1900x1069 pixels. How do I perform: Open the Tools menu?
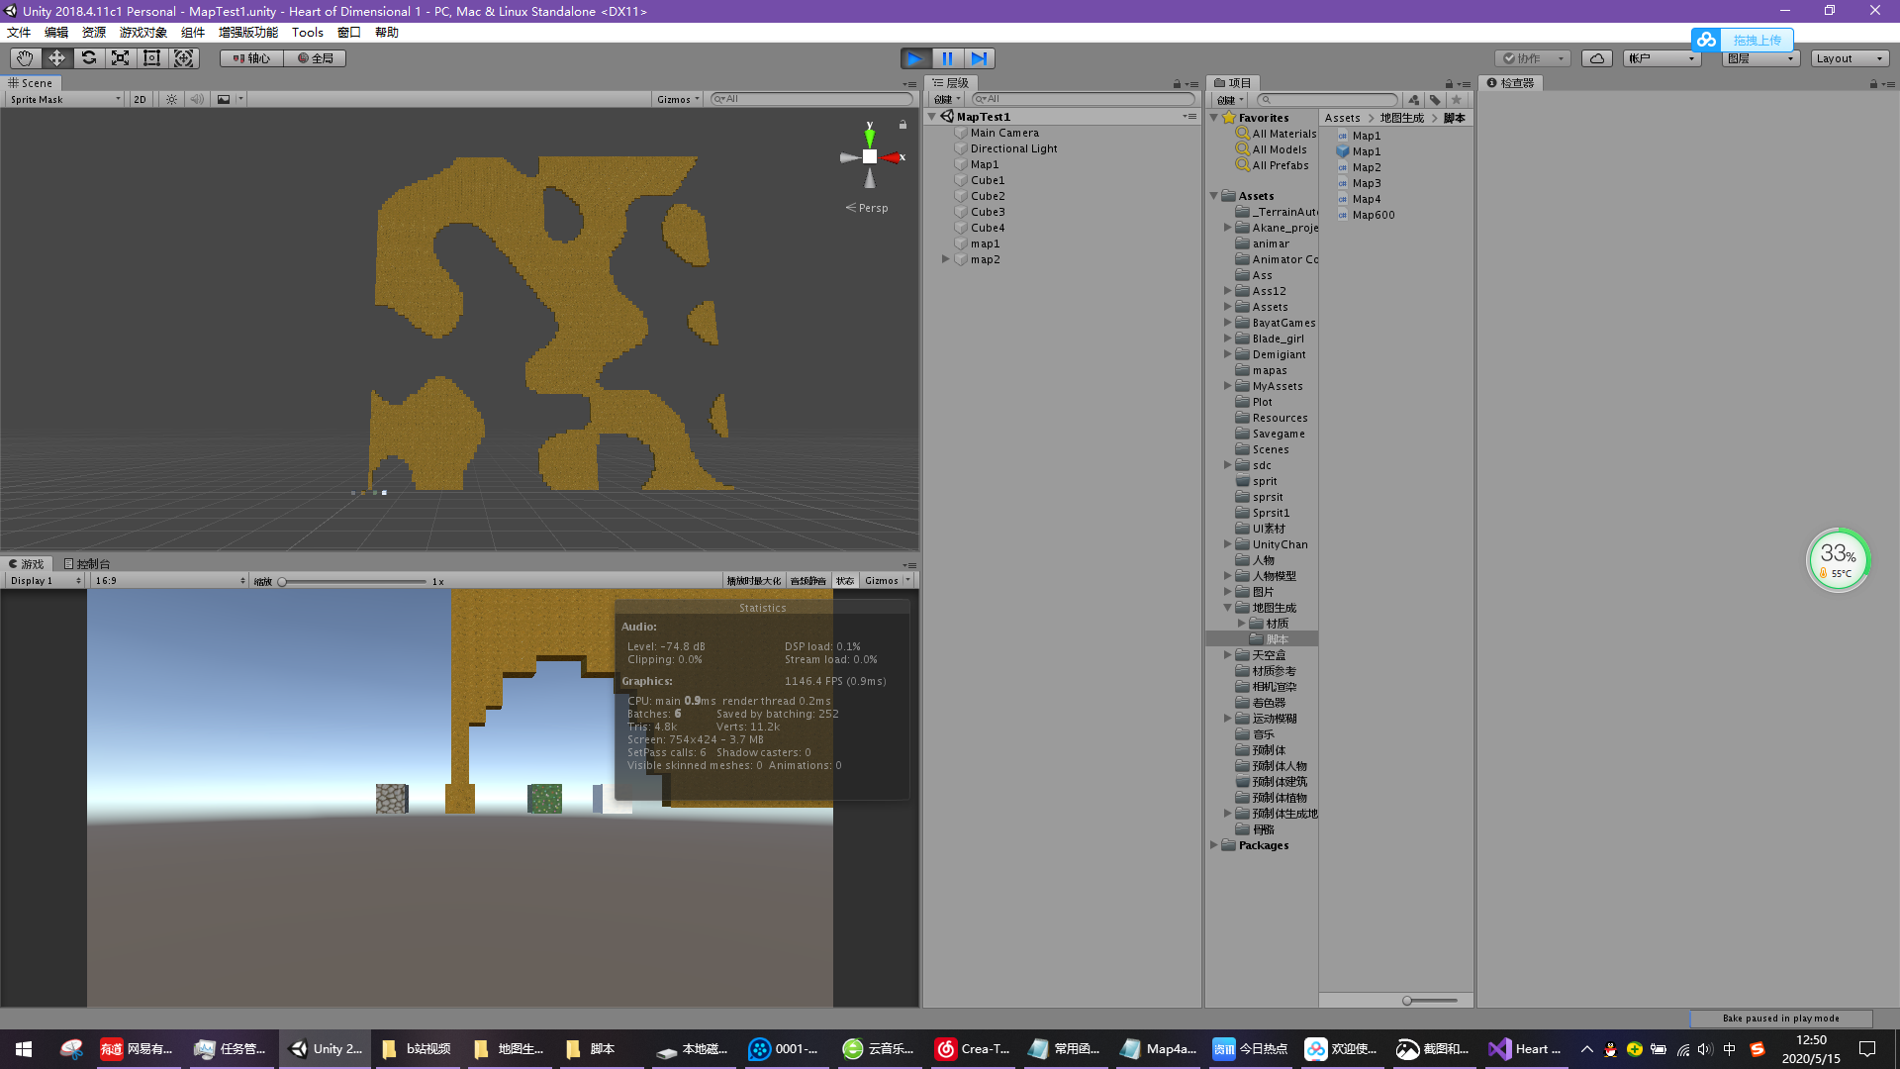click(x=307, y=33)
